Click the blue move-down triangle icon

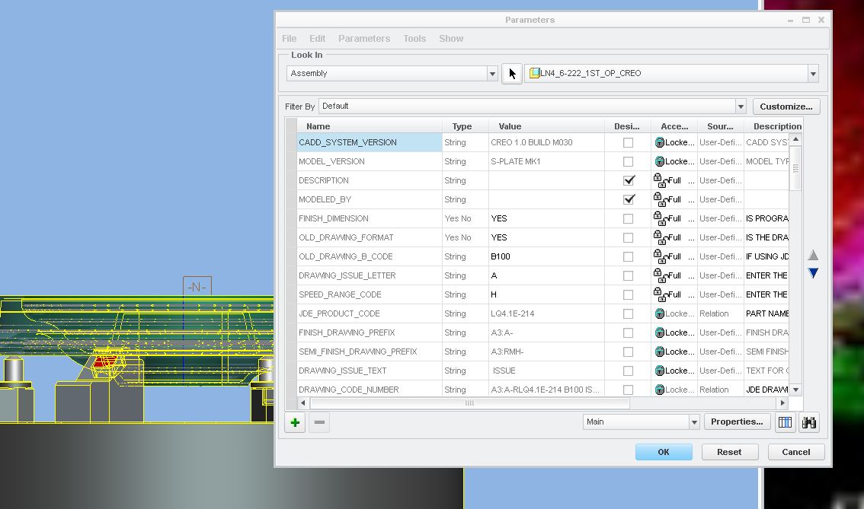coord(813,273)
